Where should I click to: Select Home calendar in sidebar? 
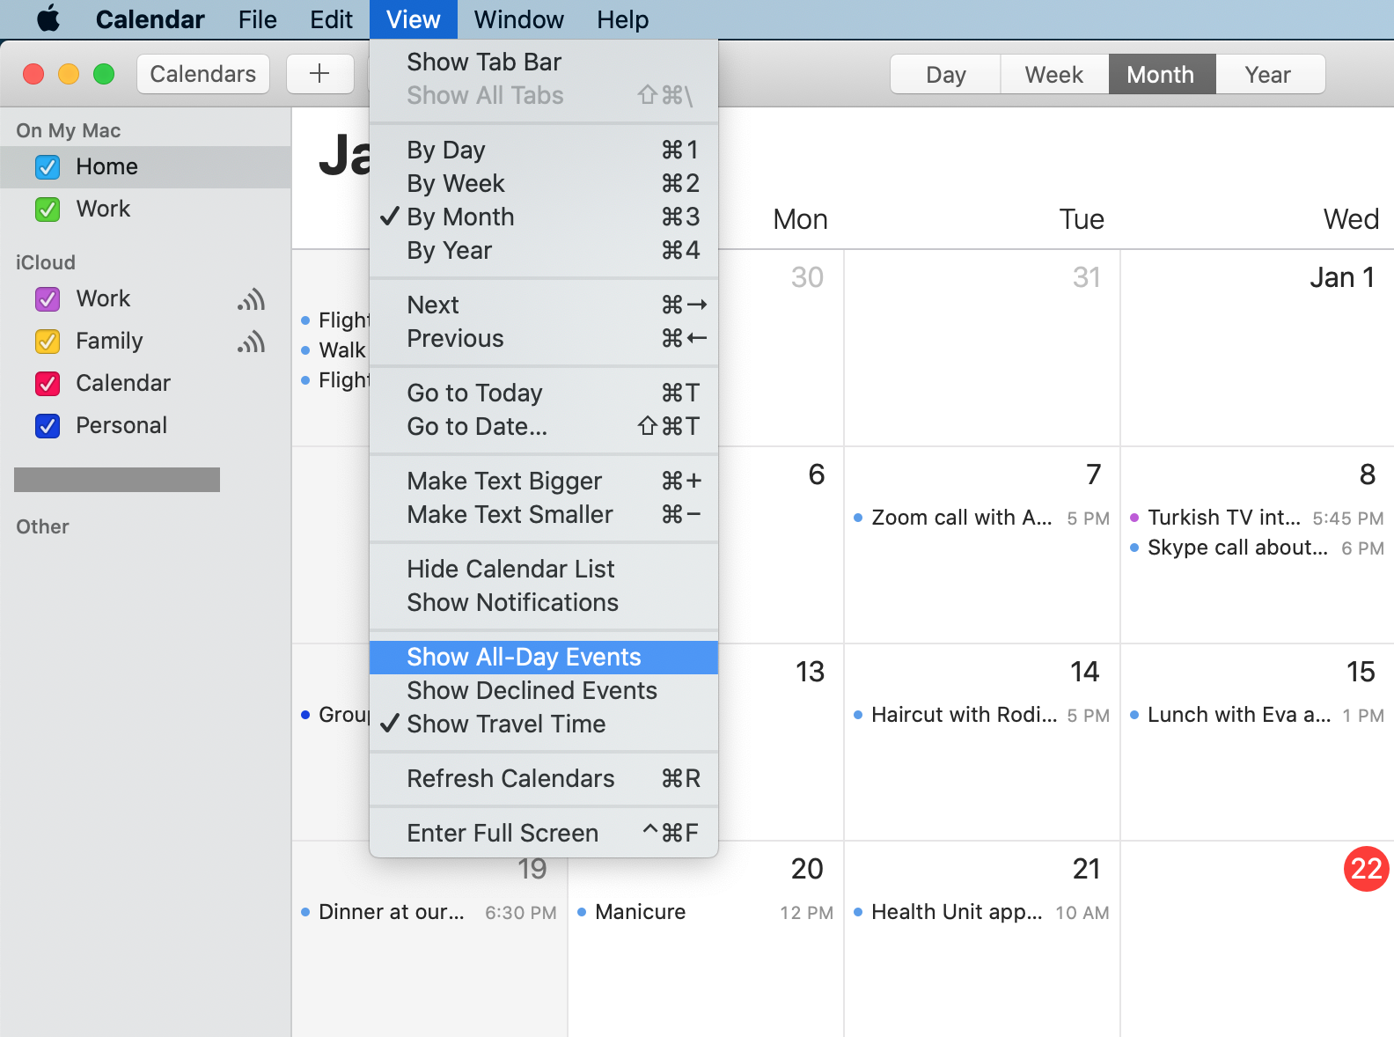pyautogui.click(x=145, y=167)
